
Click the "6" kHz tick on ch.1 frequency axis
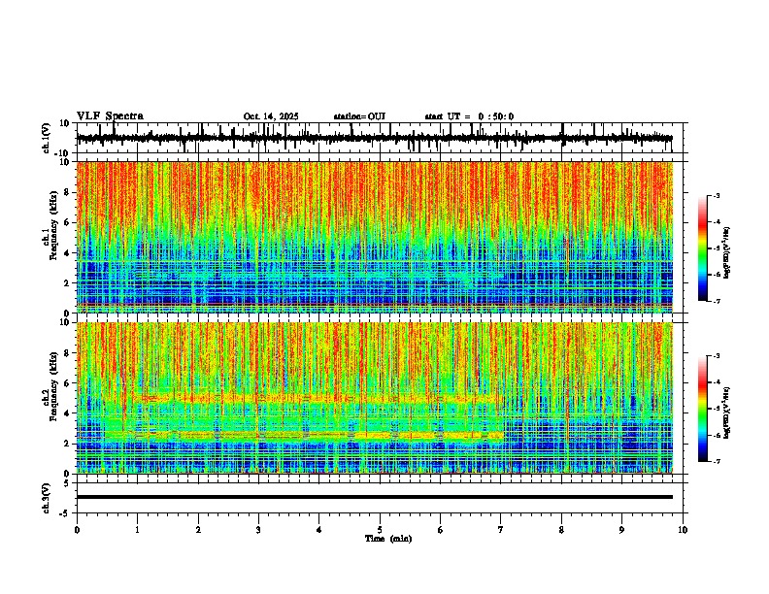[x=68, y=222]
